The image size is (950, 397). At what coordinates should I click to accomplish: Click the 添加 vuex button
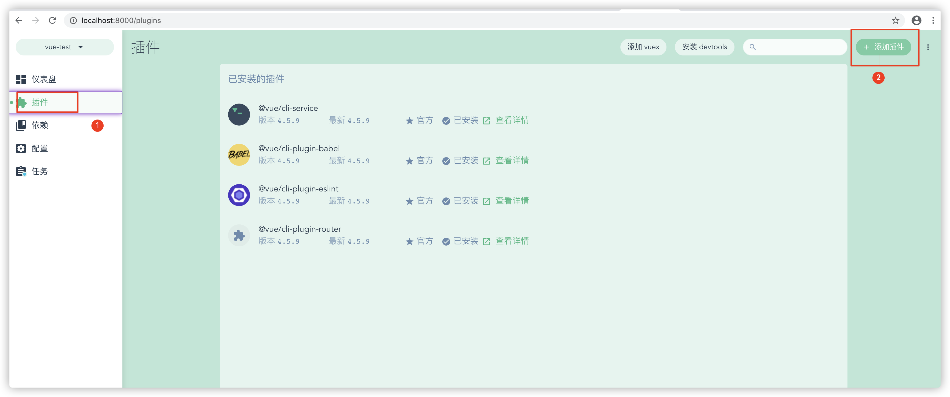[x=643, y=47]
